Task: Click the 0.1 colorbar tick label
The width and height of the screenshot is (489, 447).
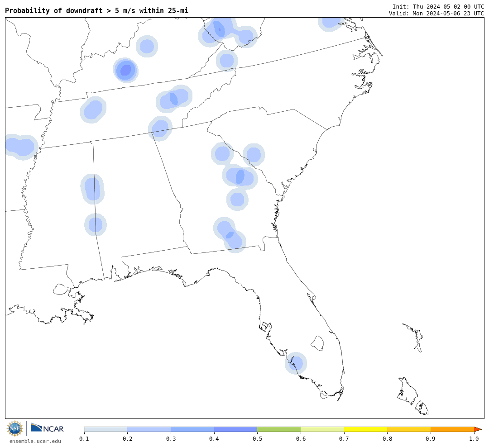Action: tap(84, 438)
